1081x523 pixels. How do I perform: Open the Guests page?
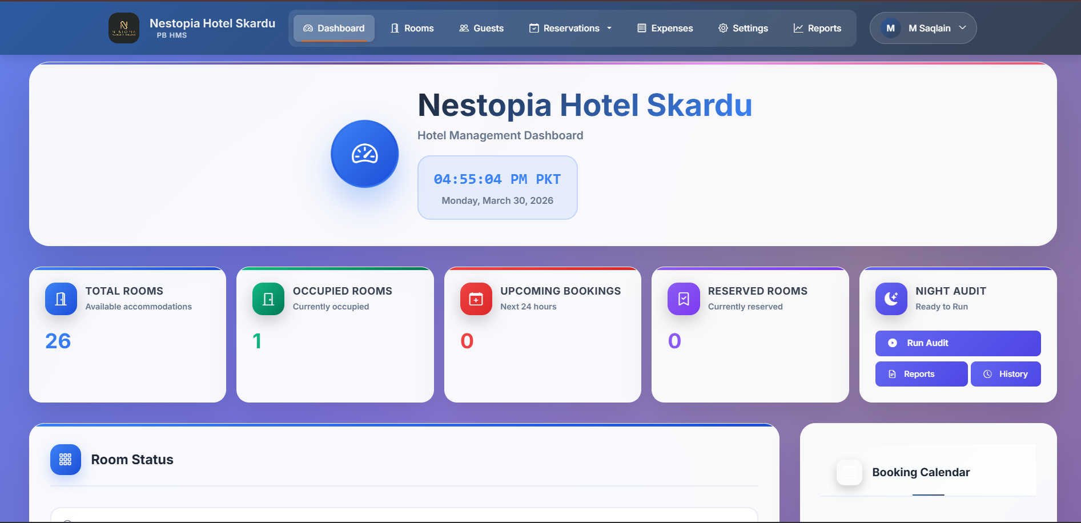481,28
